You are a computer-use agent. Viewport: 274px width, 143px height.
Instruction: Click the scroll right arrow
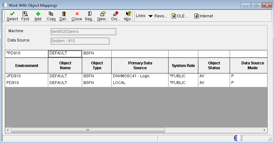[x=264, y=130]
